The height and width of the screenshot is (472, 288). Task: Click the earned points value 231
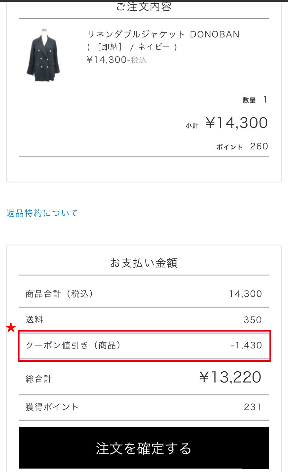[252, 407]
